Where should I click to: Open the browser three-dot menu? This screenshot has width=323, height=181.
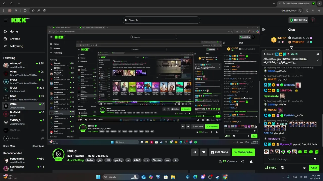pyautogui.click(x=4, y=11)
